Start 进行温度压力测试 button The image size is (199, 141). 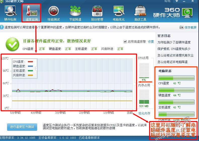coord(22,127)
